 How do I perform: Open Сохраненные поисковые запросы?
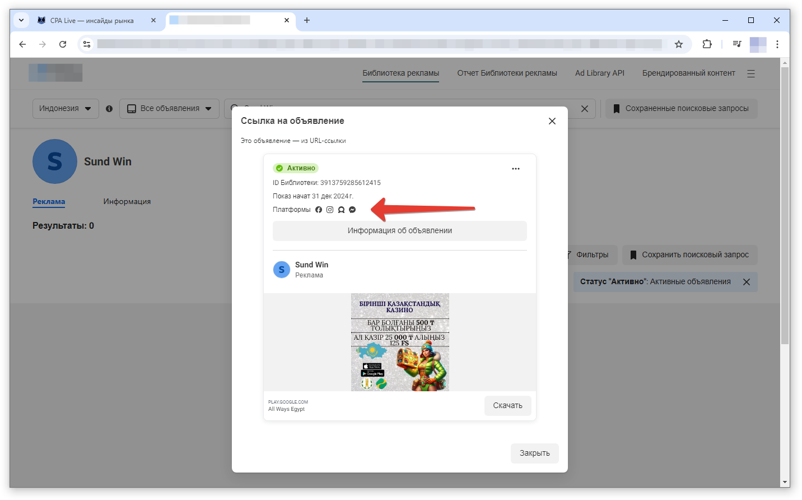point(681,109)
